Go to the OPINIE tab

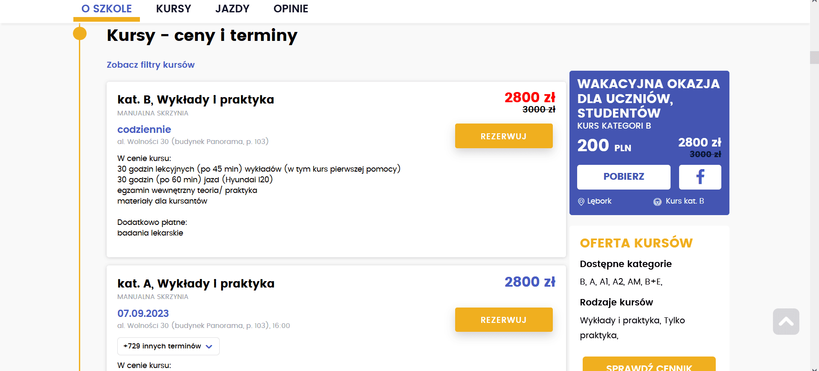[290, 9]
